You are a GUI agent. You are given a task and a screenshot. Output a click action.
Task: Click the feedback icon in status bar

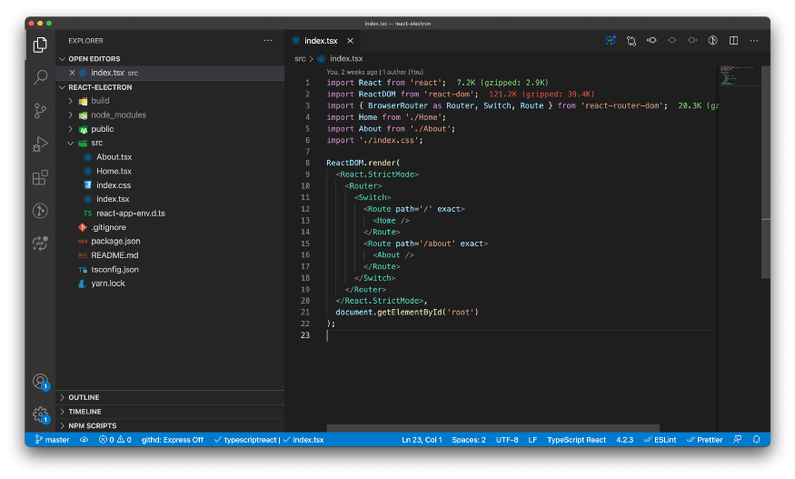[738, 440]
